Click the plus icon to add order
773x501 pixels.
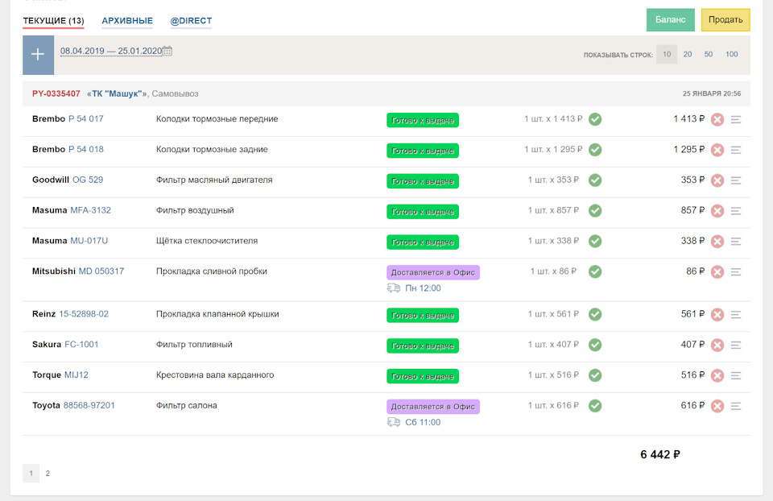point(38,55)
